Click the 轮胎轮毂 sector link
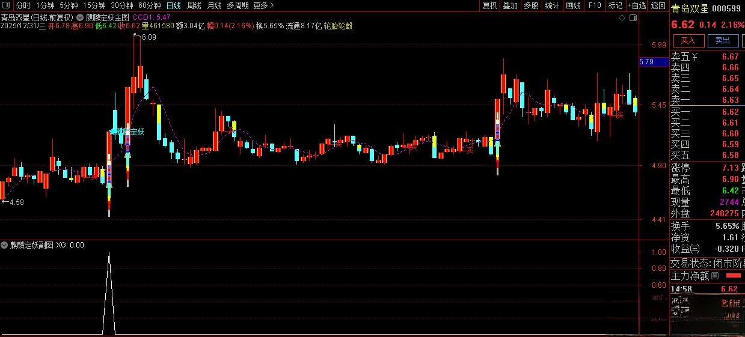 pyautogui.click(x=338, y=26)
